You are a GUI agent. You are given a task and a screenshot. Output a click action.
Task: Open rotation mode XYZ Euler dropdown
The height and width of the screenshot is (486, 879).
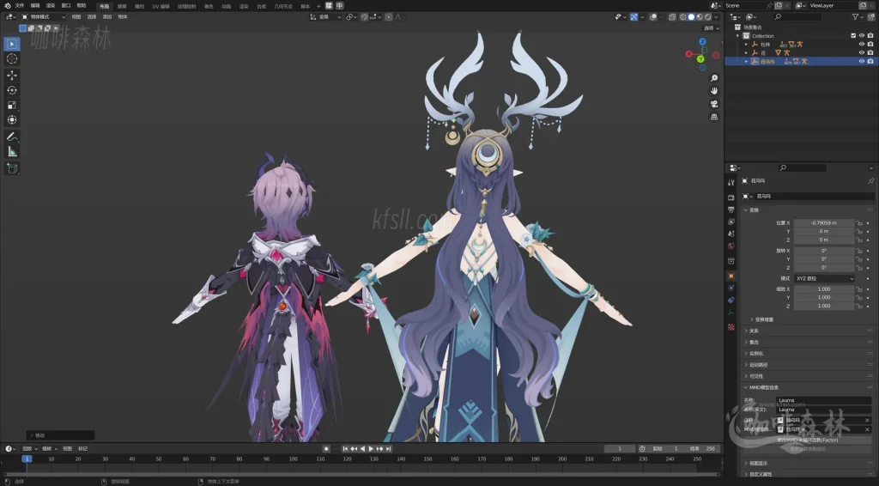pyautogui.click(x=824, y=278)
